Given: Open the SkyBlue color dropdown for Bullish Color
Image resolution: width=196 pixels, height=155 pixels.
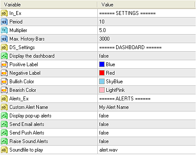Looking at the screenshot, I should (x=146, y=82).
